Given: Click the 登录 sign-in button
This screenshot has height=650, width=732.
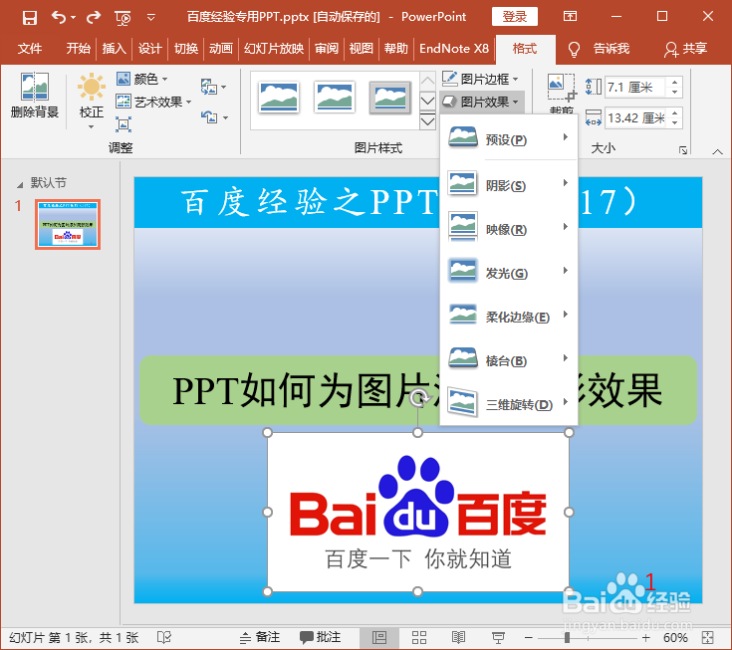Looking at the screenshot, I should point(515,17).
